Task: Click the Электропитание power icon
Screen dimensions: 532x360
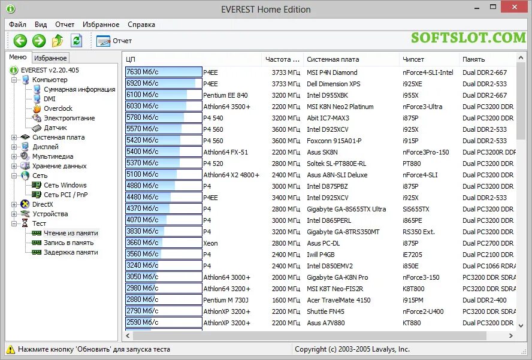Action: coord(37,118)
